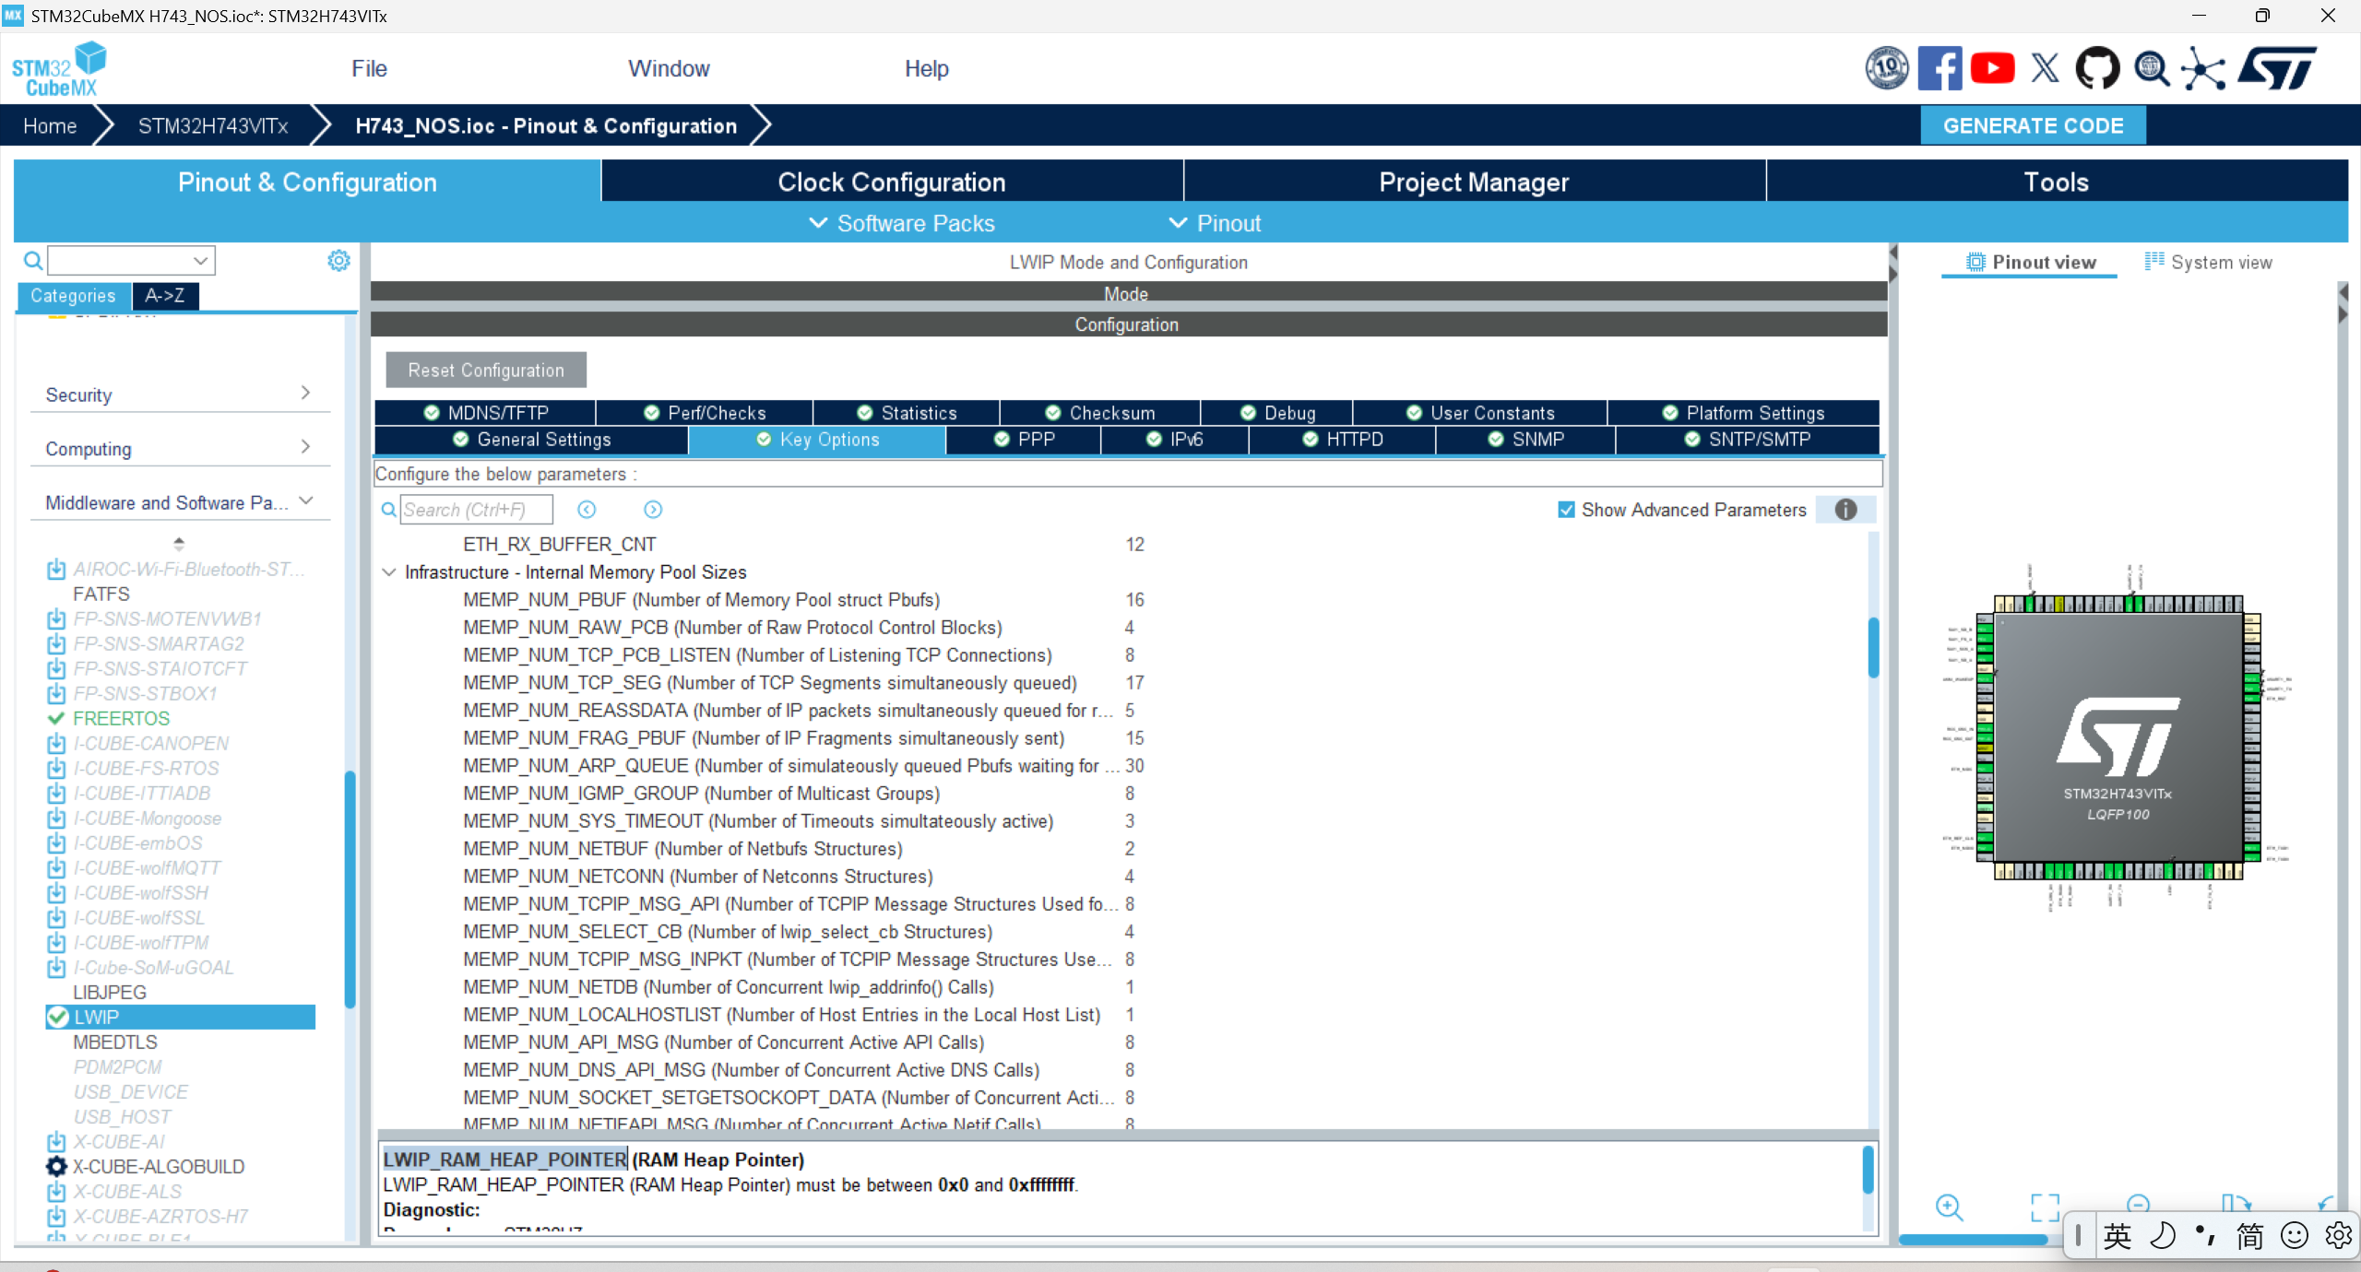Open the GitHub icon

point(2097,68)
